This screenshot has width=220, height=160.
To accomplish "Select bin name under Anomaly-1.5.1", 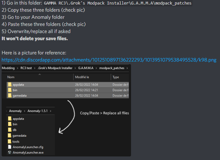I will tap(15, 124).
